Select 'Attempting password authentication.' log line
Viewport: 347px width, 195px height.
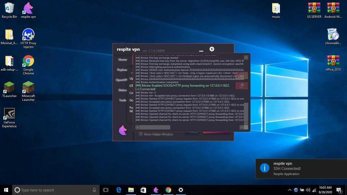[163, 67]
